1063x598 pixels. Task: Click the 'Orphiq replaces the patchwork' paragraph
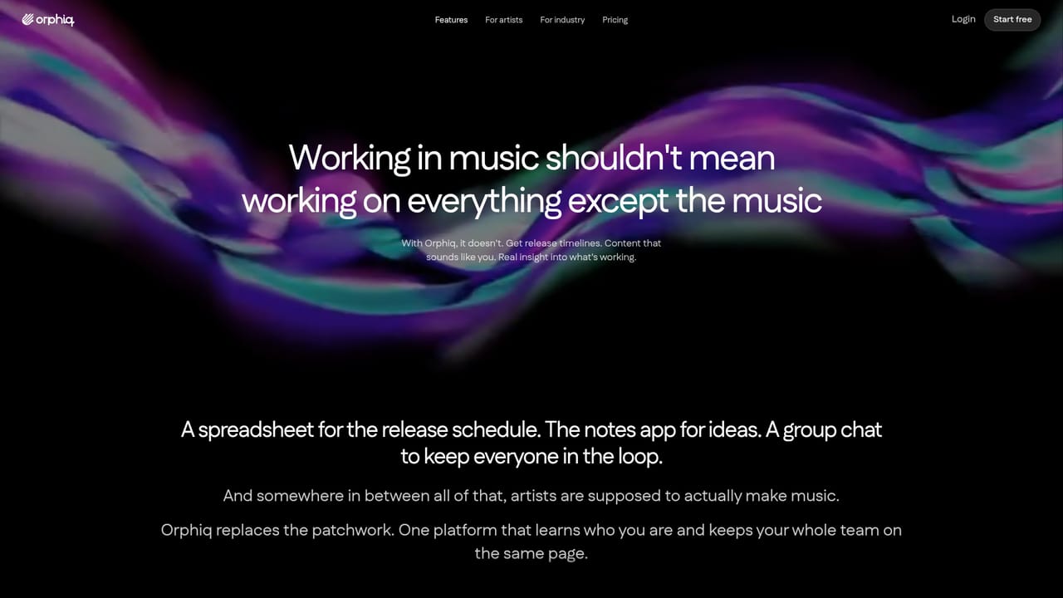pyautogui.click(x=531, y=542)
